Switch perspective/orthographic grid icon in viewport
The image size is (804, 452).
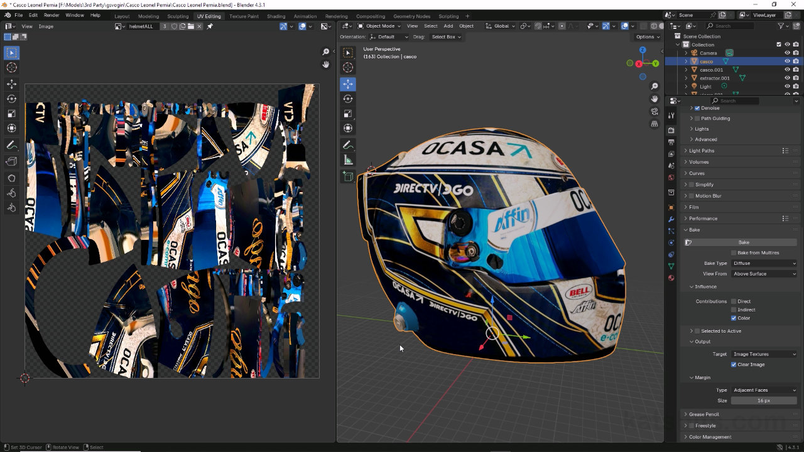coord(655,124)
